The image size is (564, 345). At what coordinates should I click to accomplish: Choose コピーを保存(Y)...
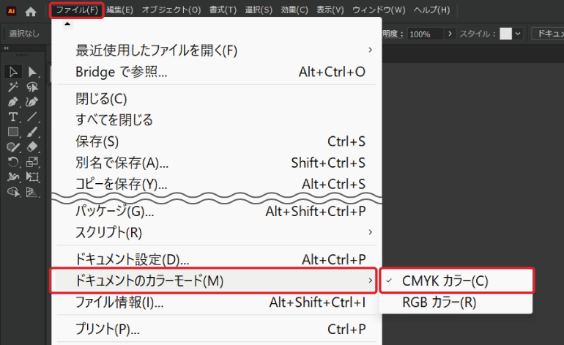217,184
